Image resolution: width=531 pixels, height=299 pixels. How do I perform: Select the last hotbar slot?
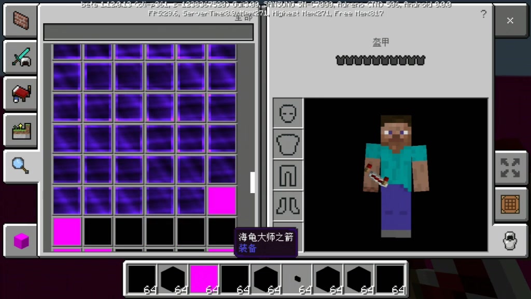(390, 279)
